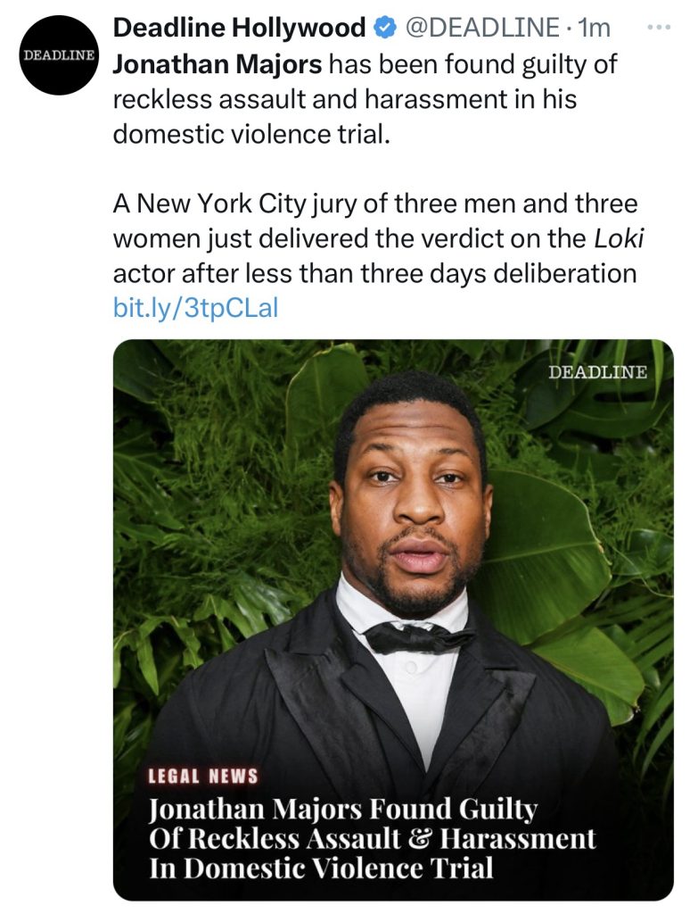Open the three-dot more options menu
This screenshot has height=914, width=698.
pyautogui.click(x=657, y=27)
